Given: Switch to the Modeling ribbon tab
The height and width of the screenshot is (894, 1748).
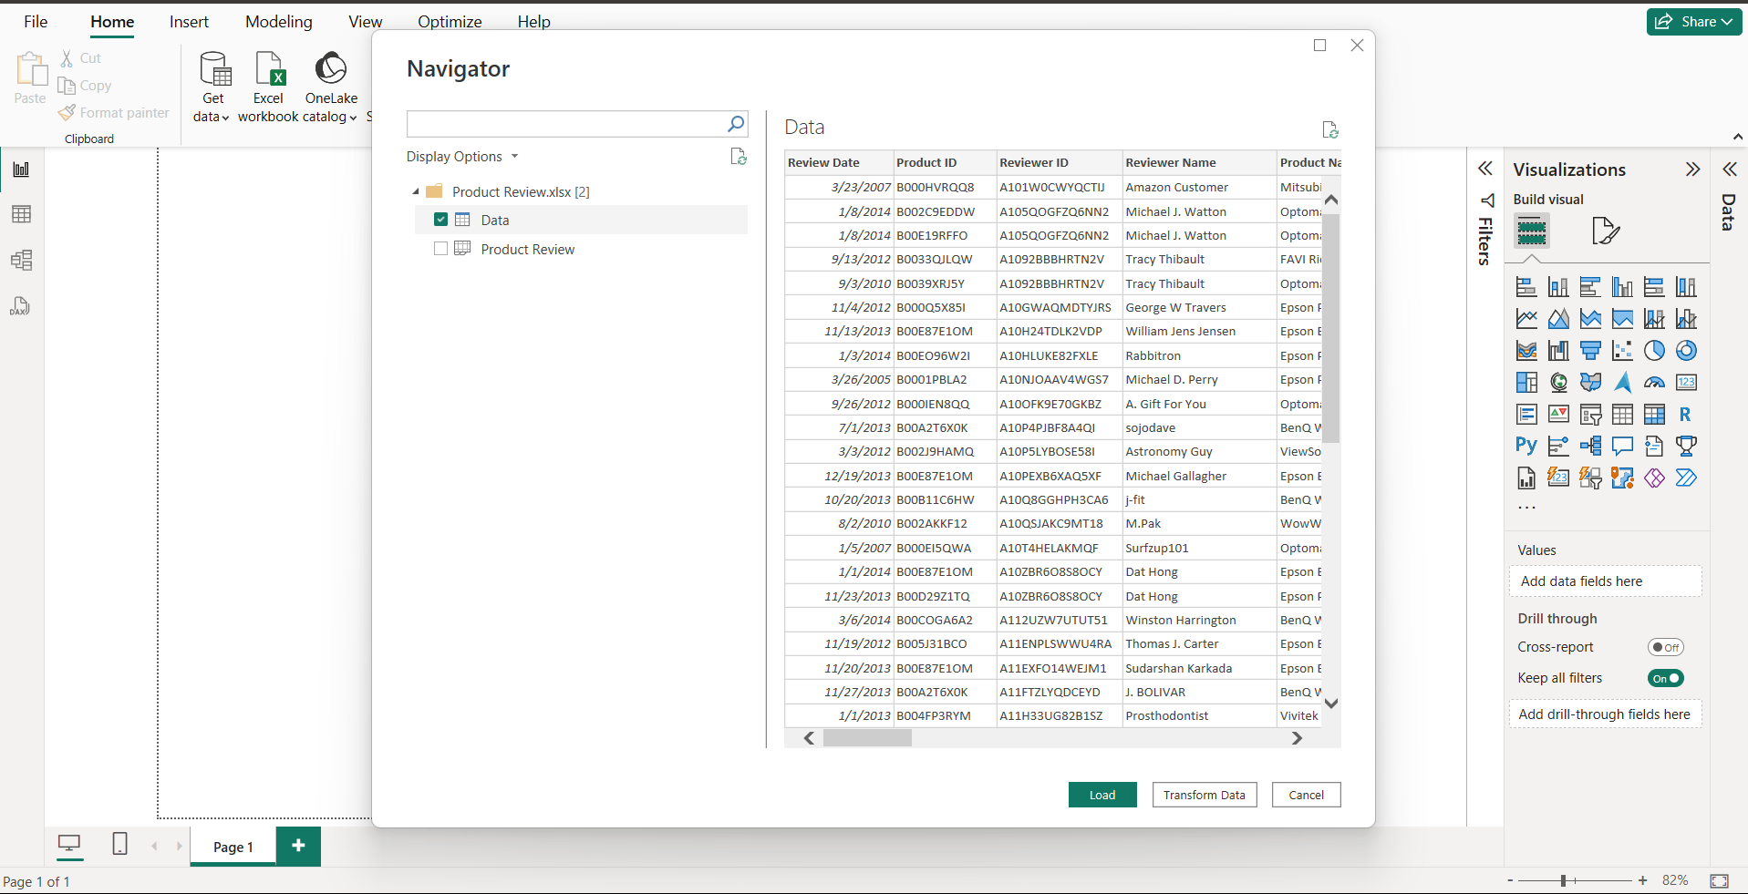Looking at the screenshot, I should click(278, 22).
